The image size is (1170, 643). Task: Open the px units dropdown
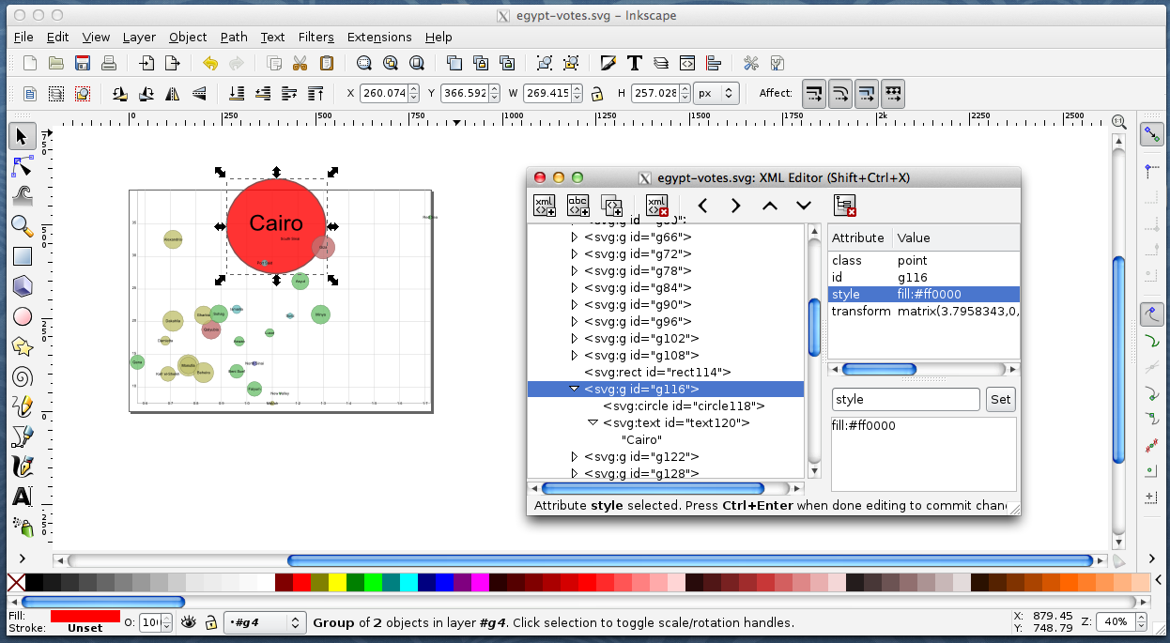(x=716, y=93)
